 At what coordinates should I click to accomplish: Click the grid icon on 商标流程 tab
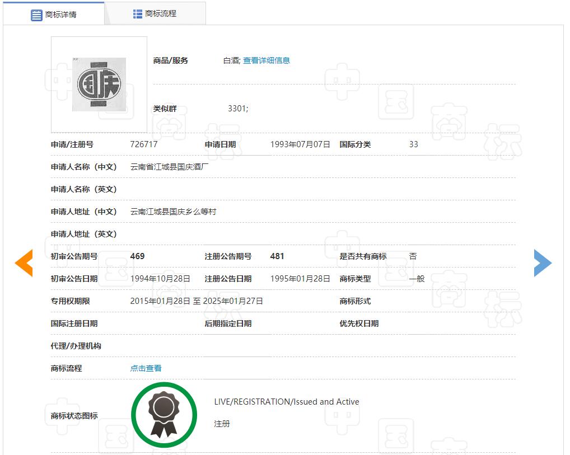pyautogui.click(x=138, y=14)
